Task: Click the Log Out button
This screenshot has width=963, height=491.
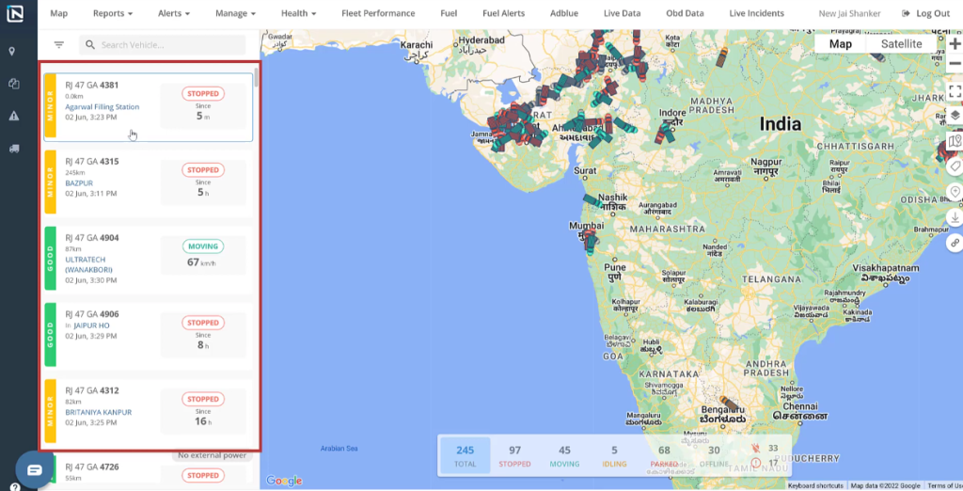Action: (926, 14)
